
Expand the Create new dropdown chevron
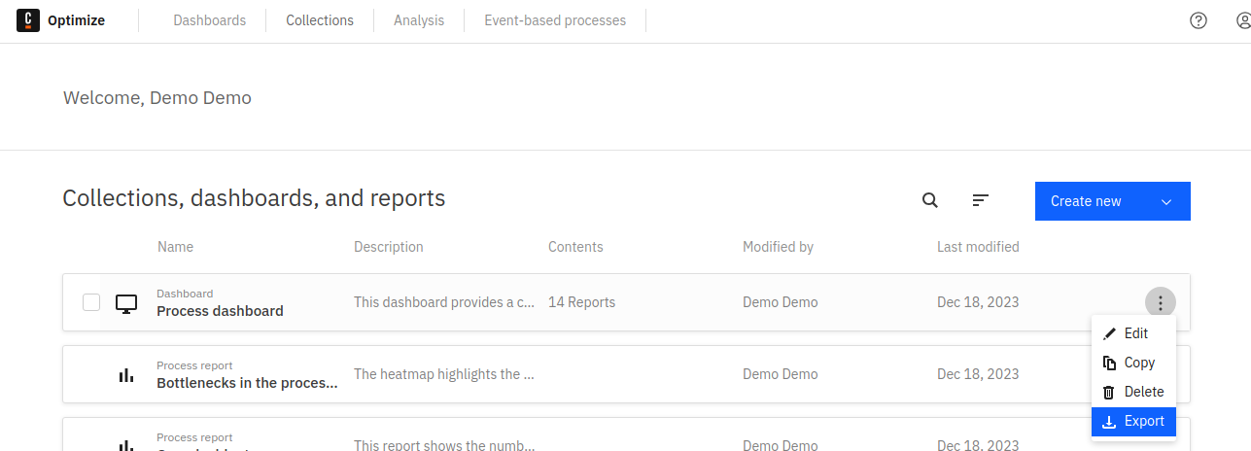click(1167, 201)
